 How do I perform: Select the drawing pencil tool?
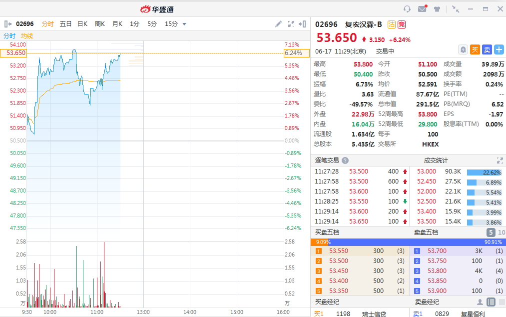[x=278, y=24]
